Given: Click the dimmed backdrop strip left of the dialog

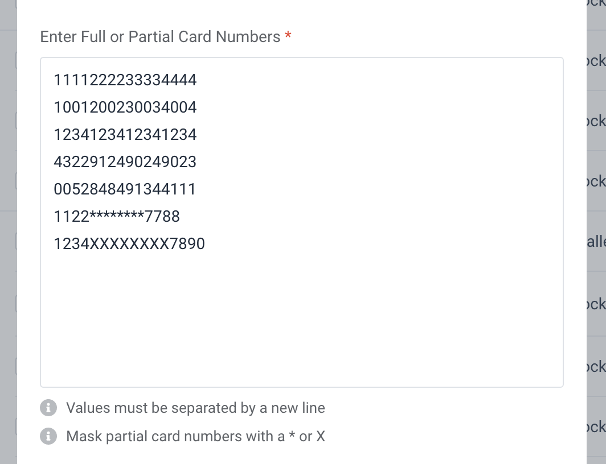Looking at the screenshot, I should click(x=8, y=231).
